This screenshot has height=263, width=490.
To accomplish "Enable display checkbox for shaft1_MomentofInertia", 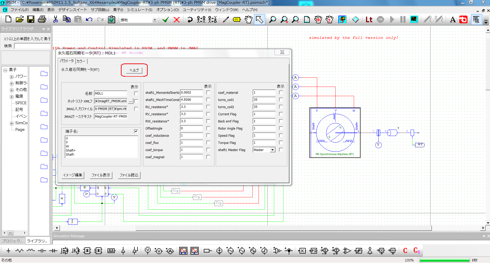I will point(208,93).
